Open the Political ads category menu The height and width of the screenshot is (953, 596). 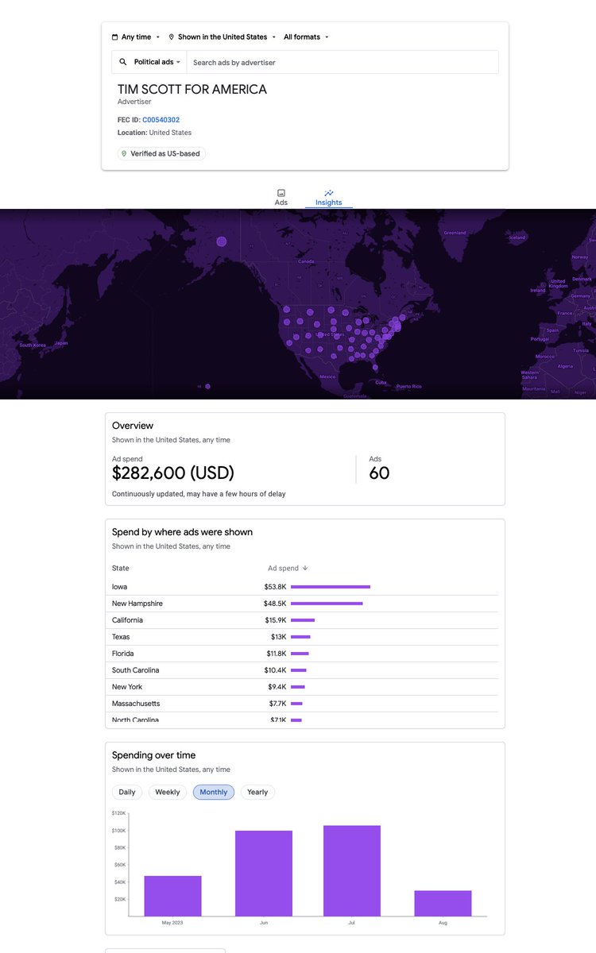click(x=157, y=62)
